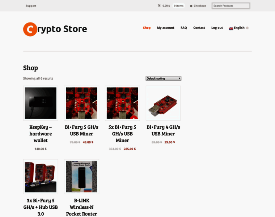Click the grey circle beside English

[247, 28]
